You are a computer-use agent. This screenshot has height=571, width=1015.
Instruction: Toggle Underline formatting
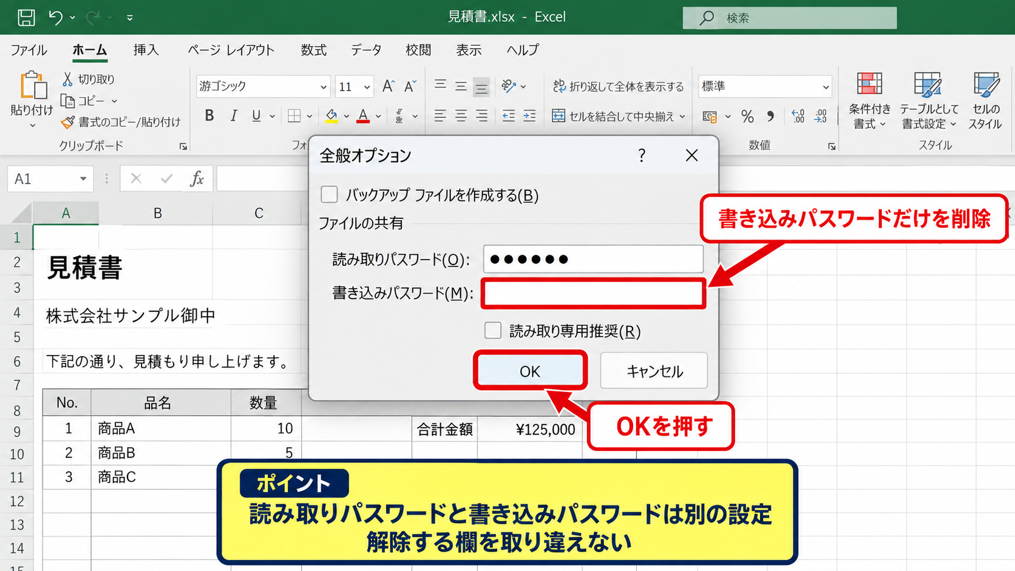pyautogui.click(x=256, y=115)
